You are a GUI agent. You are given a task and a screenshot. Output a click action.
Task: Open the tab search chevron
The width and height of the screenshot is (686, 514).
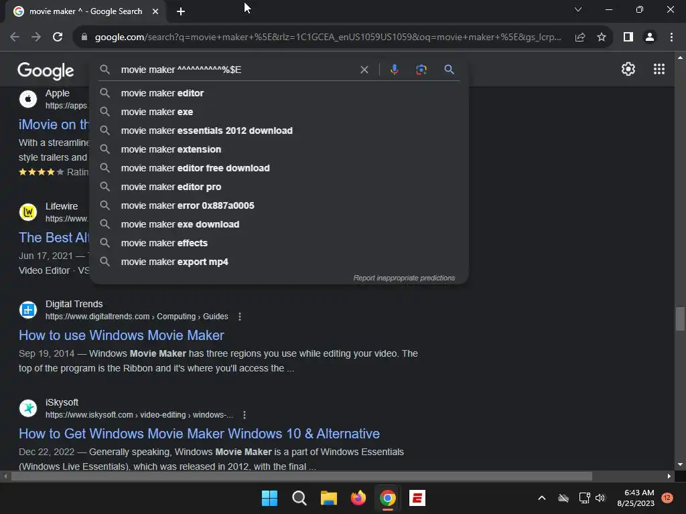coord(578,9)
